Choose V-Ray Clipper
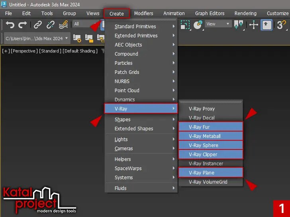The image size is (290, 217). (211, 154)
